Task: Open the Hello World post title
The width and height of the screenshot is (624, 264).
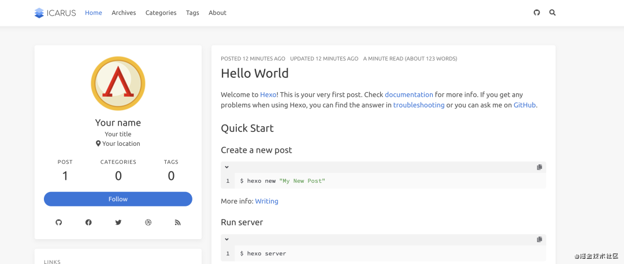Action: 255,73
